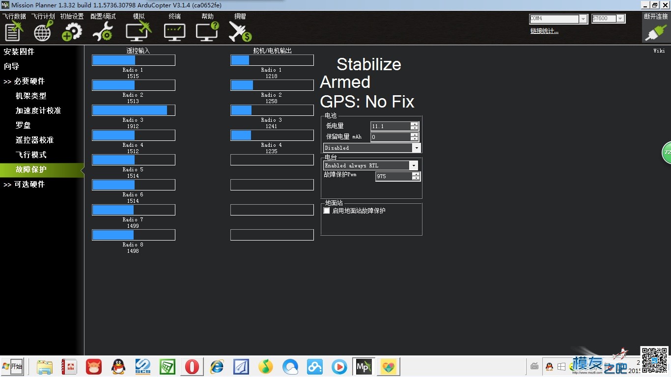Open the Opera browser taskbar icon

coord(192,367)
